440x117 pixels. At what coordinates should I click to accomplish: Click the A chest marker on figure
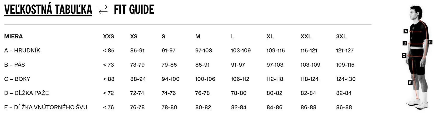[406, 31]
